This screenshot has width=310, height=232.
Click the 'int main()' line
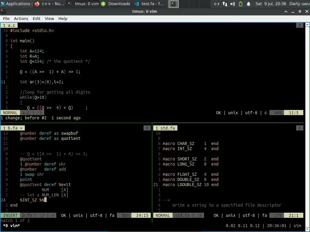point(22,41)
